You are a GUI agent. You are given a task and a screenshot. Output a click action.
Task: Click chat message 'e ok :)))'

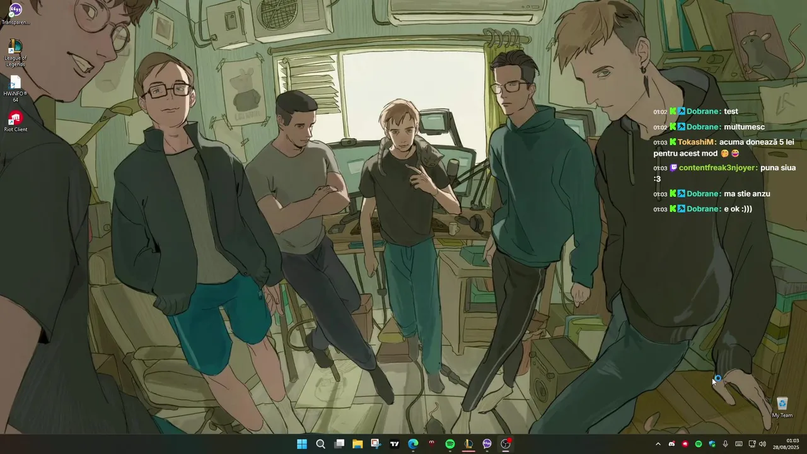pos(738,209)
